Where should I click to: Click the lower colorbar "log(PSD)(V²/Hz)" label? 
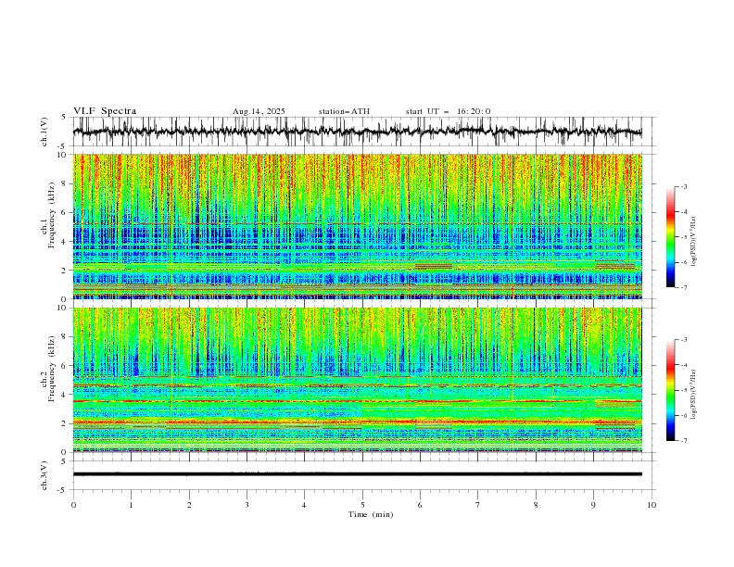pos(693,395)
